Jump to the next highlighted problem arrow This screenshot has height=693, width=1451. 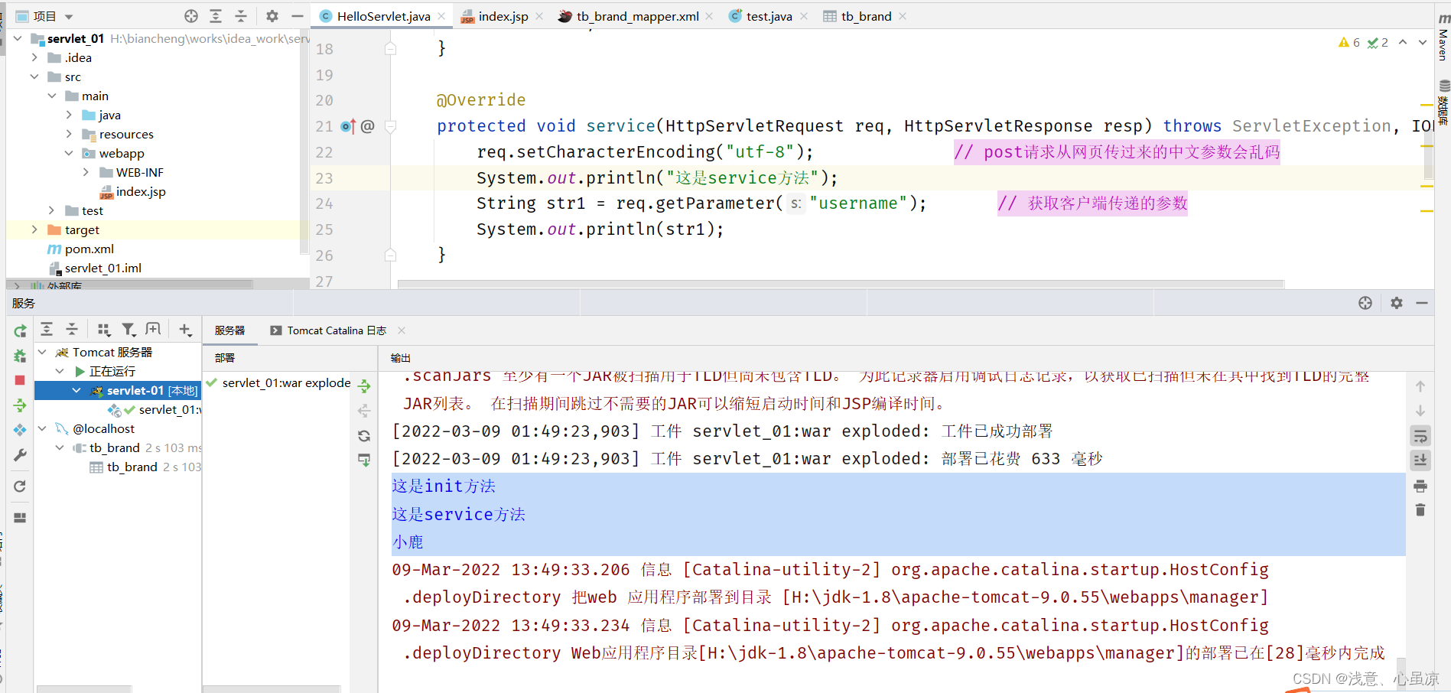pos(1423,43)
